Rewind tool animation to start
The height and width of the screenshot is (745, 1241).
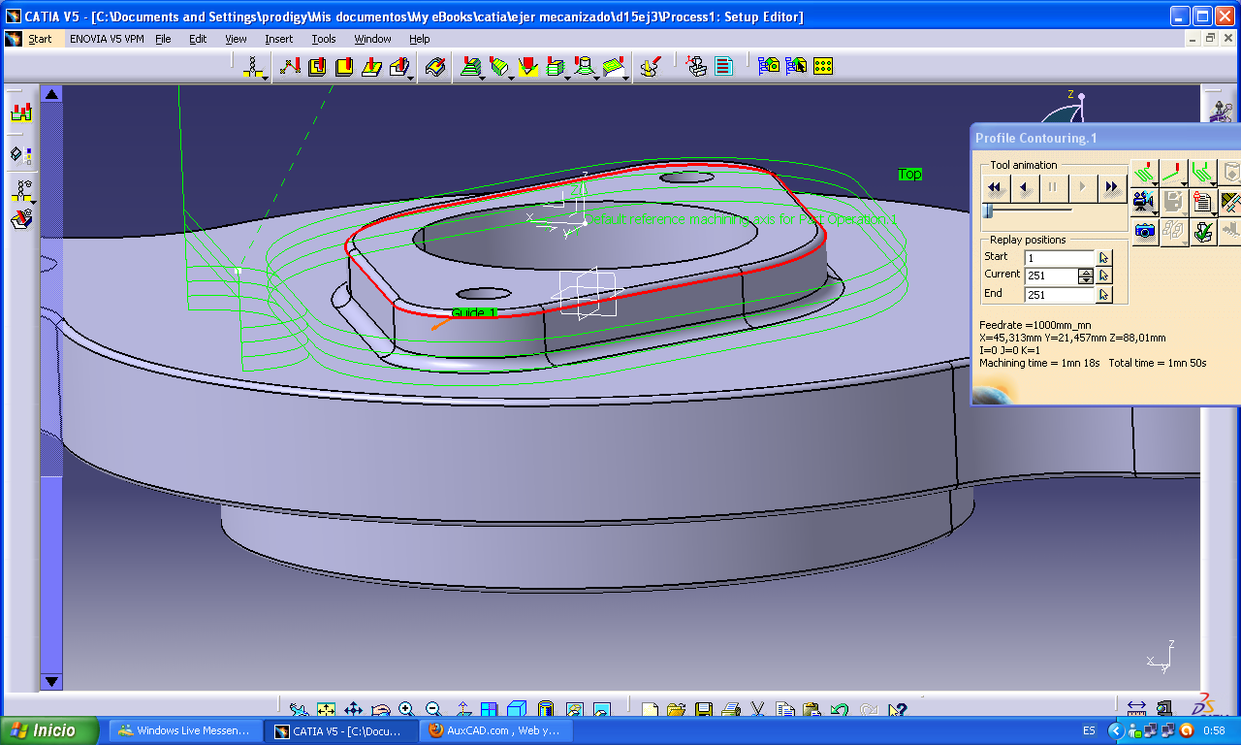[x=996, y=187]
